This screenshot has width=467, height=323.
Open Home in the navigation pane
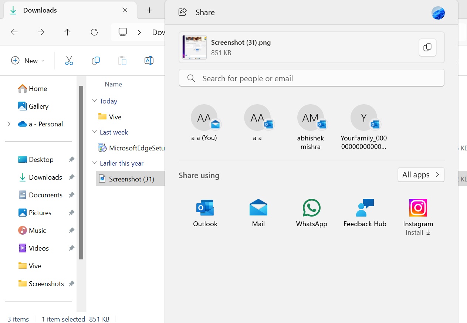33,89
